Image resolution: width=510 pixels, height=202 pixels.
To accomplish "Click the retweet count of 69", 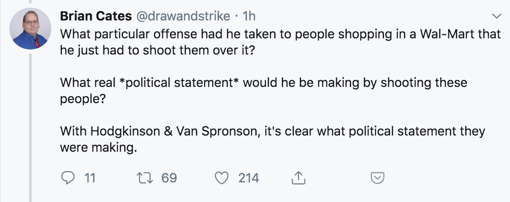I will pyautogui.click(x=169, y=178).
